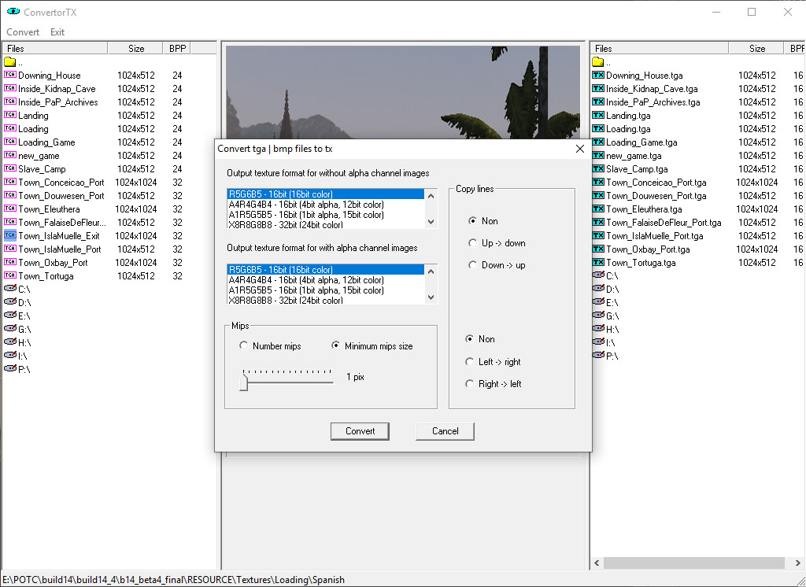Open the parent folder icon in left panel
The width and height of the screenshot is (806, 587).
click(9, 62)
